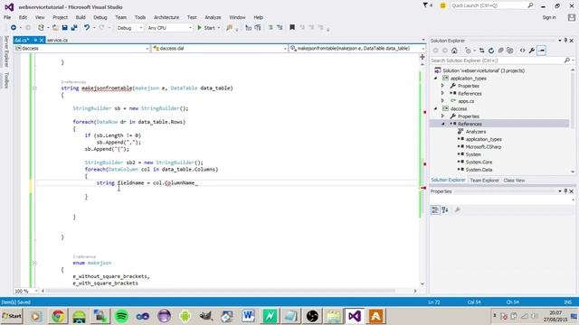Select System.Data reference in Solution Explorer
Viewport: 579px width, 325px height.
coord(479,170)
